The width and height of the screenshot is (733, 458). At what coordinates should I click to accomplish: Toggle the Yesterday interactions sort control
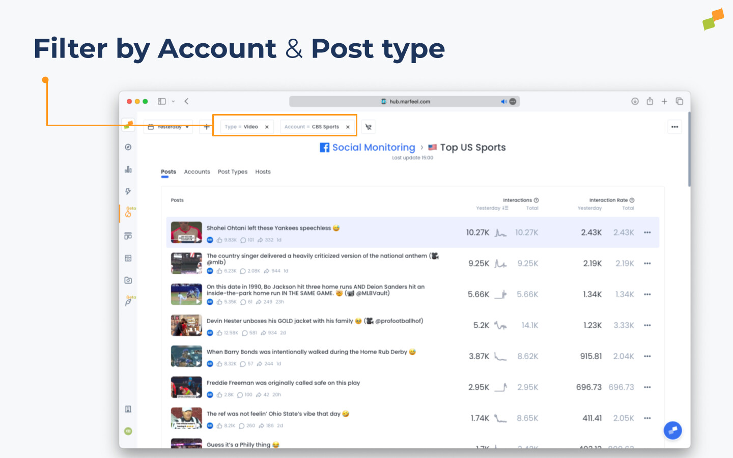492,208
